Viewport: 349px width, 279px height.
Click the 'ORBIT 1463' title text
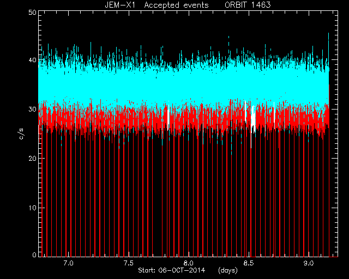[x=248, y=5]
